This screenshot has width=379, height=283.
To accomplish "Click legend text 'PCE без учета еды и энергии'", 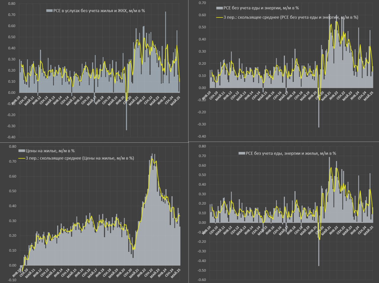I will [261, 8].
